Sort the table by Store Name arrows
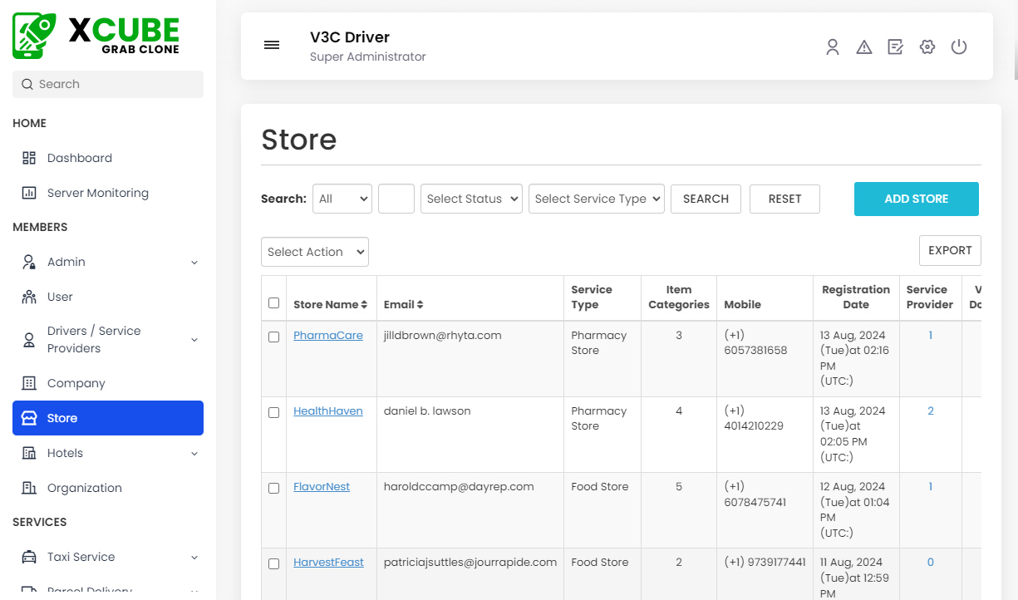This screenshot has width=1018, height=600. [364, 305]
